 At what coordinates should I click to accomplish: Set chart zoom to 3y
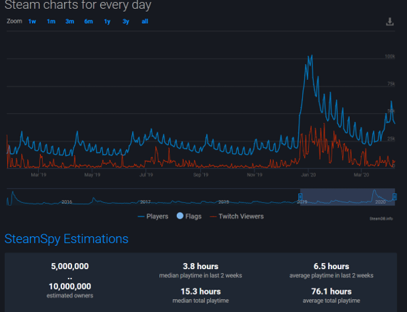tap(126, 22)
